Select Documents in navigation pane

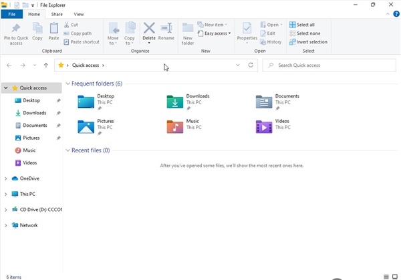click(31, 126)
